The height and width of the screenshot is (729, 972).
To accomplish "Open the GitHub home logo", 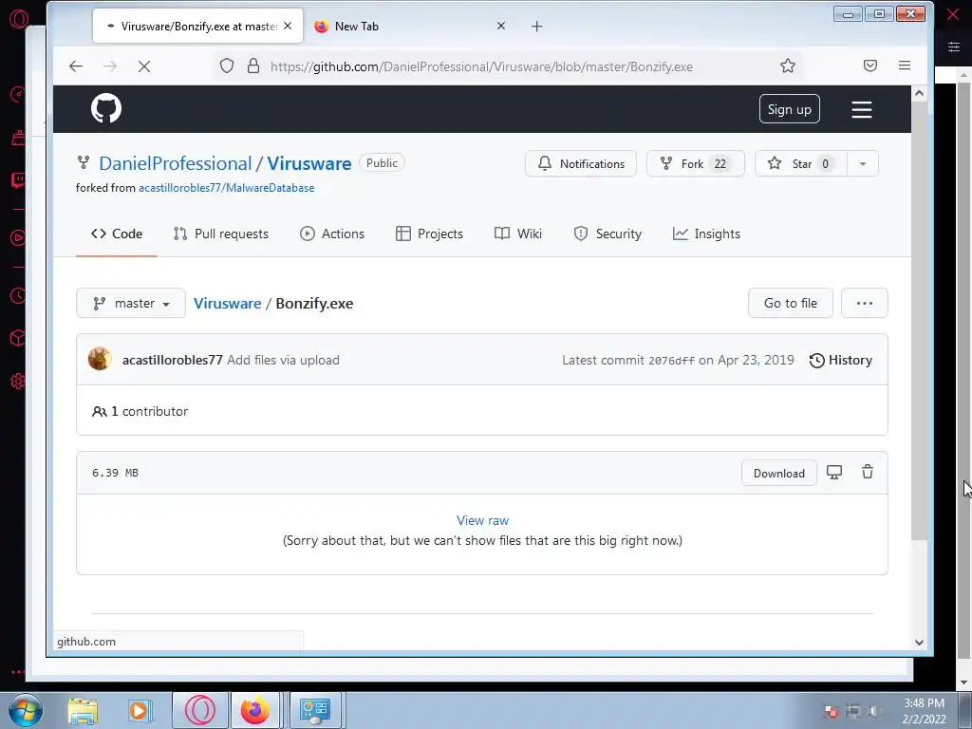I will point(106,108).
